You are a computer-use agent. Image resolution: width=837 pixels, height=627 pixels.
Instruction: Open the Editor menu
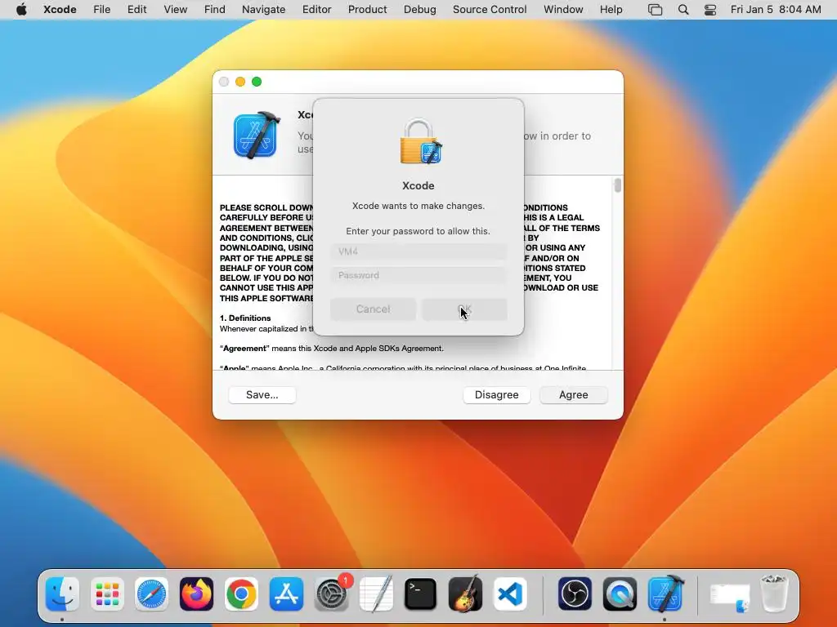316,10
